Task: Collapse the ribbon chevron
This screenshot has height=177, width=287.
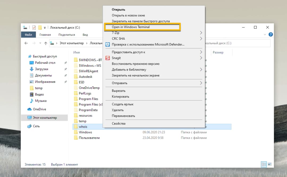Action: pos(265,34)
